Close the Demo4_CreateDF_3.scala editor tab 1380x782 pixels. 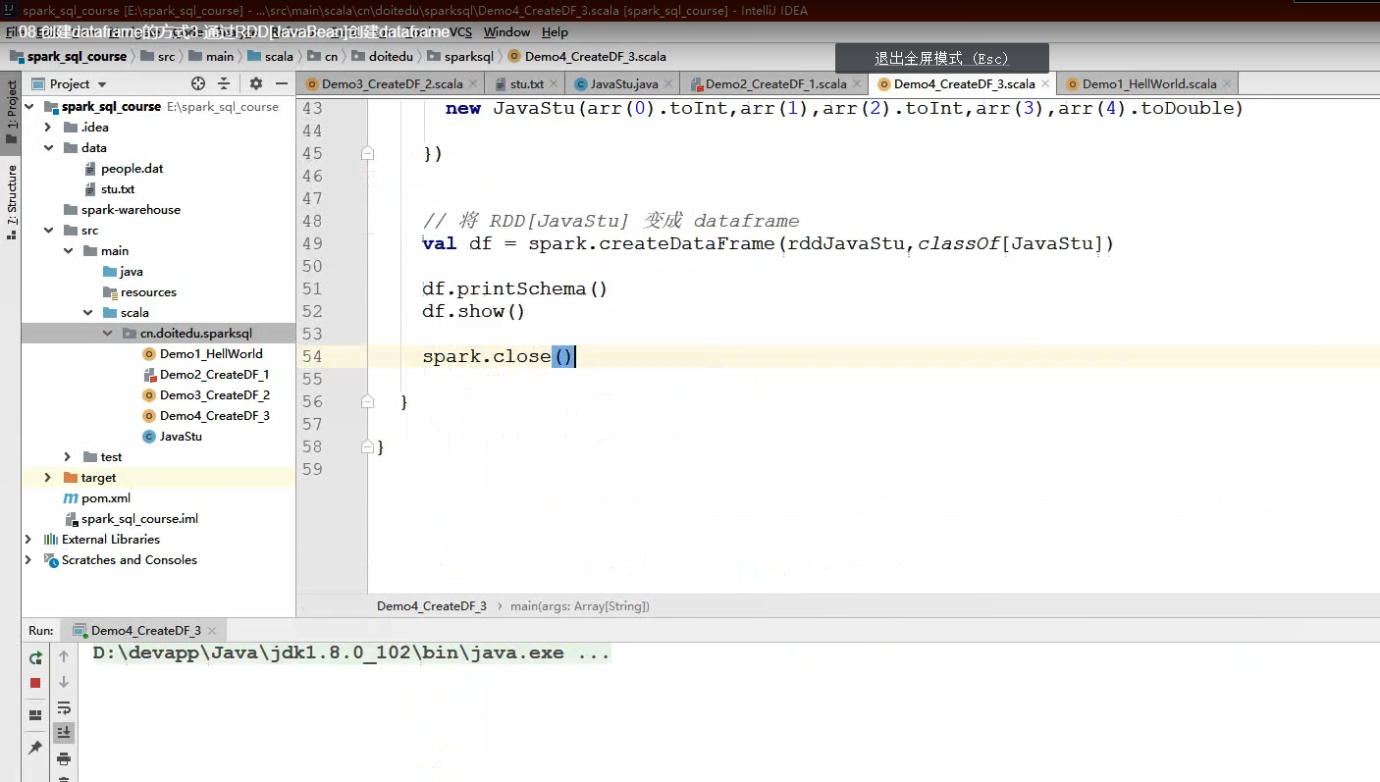click(x=1044, y=84)
